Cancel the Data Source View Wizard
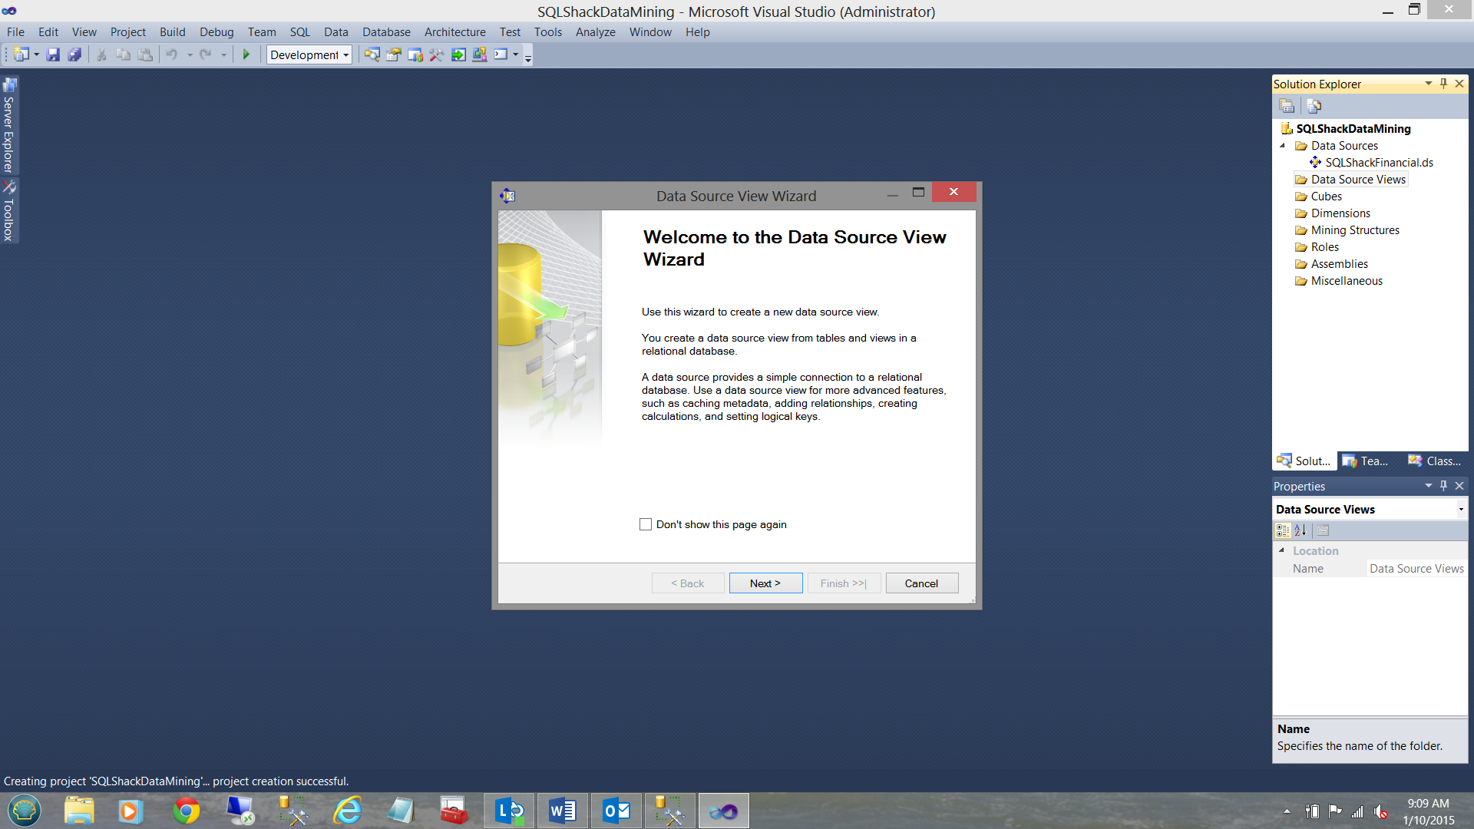 pos(921,583)
